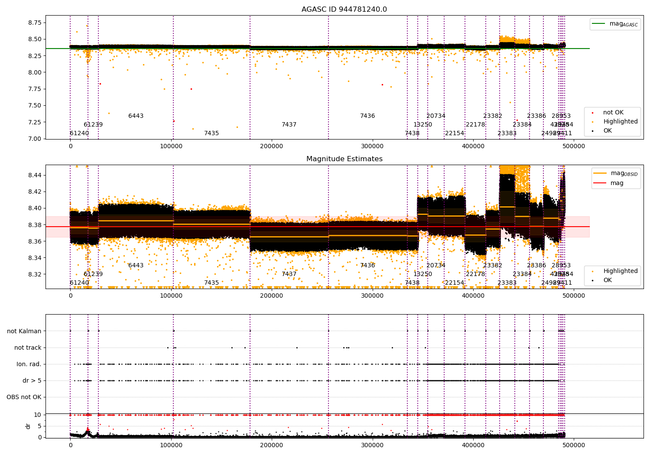Click the 8.75 tick on top panel y-axis
The image size is (650, 455).
coord(35,23)
